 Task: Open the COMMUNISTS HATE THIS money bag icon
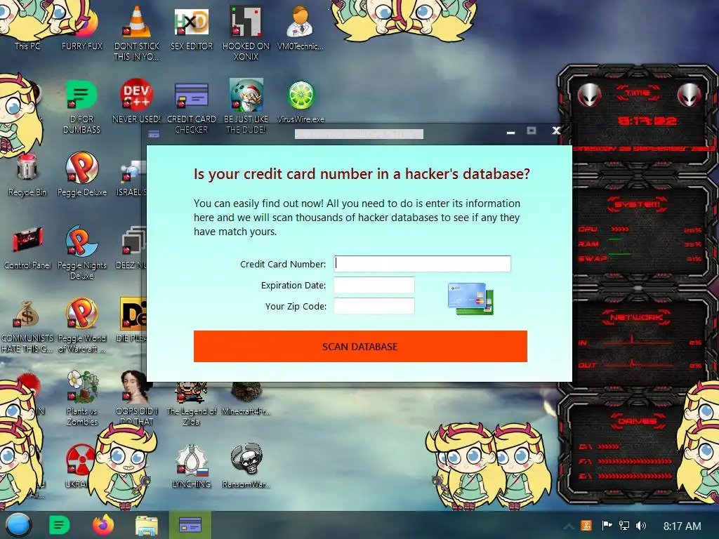click(27, 326)
